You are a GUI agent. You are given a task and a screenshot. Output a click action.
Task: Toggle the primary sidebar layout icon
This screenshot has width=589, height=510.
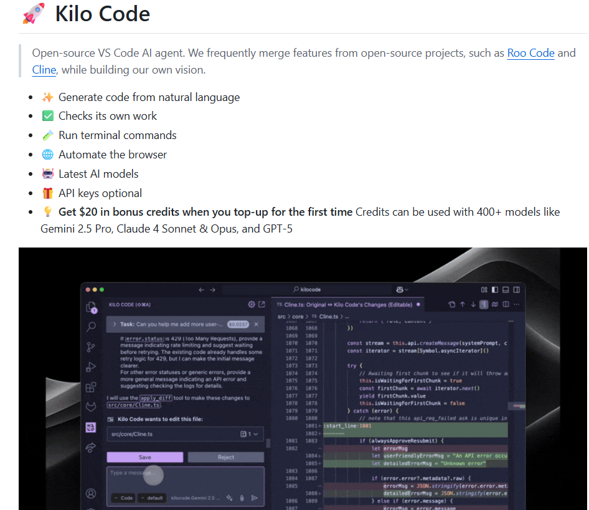click(x=495, y=289)
